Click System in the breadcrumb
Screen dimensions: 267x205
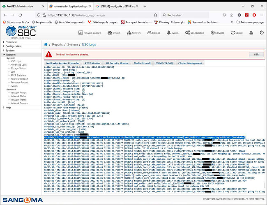(x=72, y=44)
